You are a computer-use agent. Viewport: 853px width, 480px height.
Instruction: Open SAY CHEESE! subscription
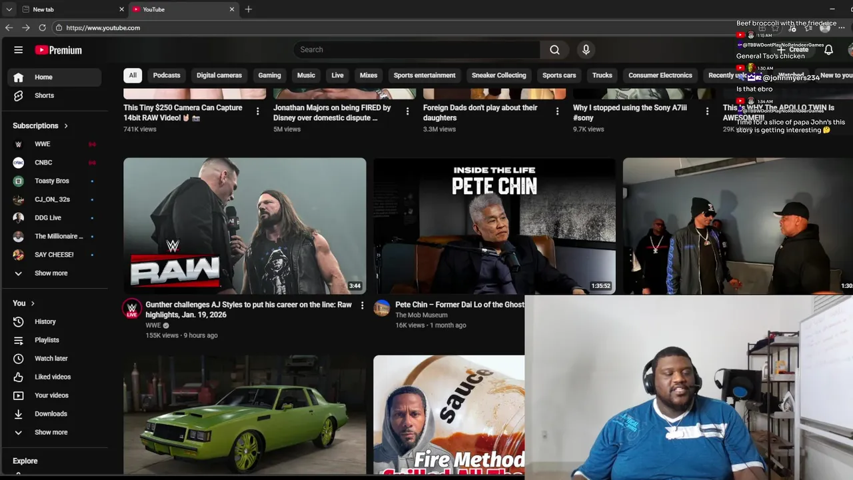(55, 255)
